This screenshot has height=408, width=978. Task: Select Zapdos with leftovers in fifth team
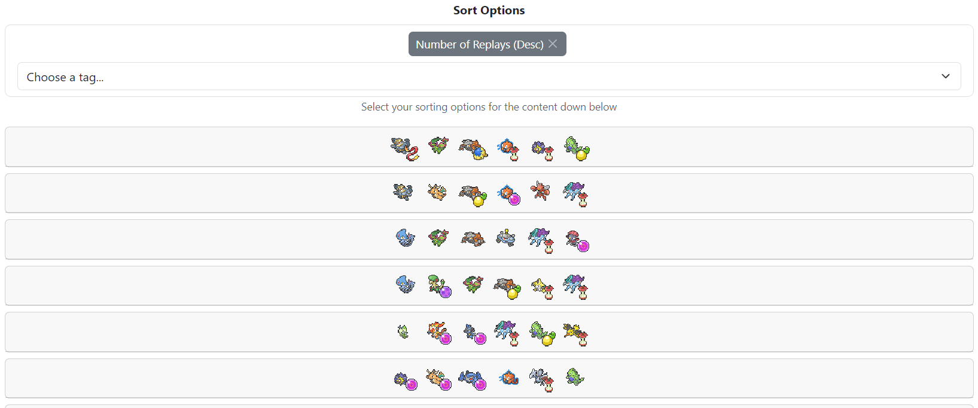coord(575,335)
